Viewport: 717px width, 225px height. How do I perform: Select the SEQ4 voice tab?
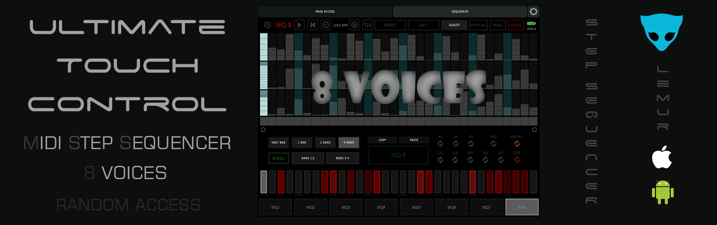(x=381, y=207)
